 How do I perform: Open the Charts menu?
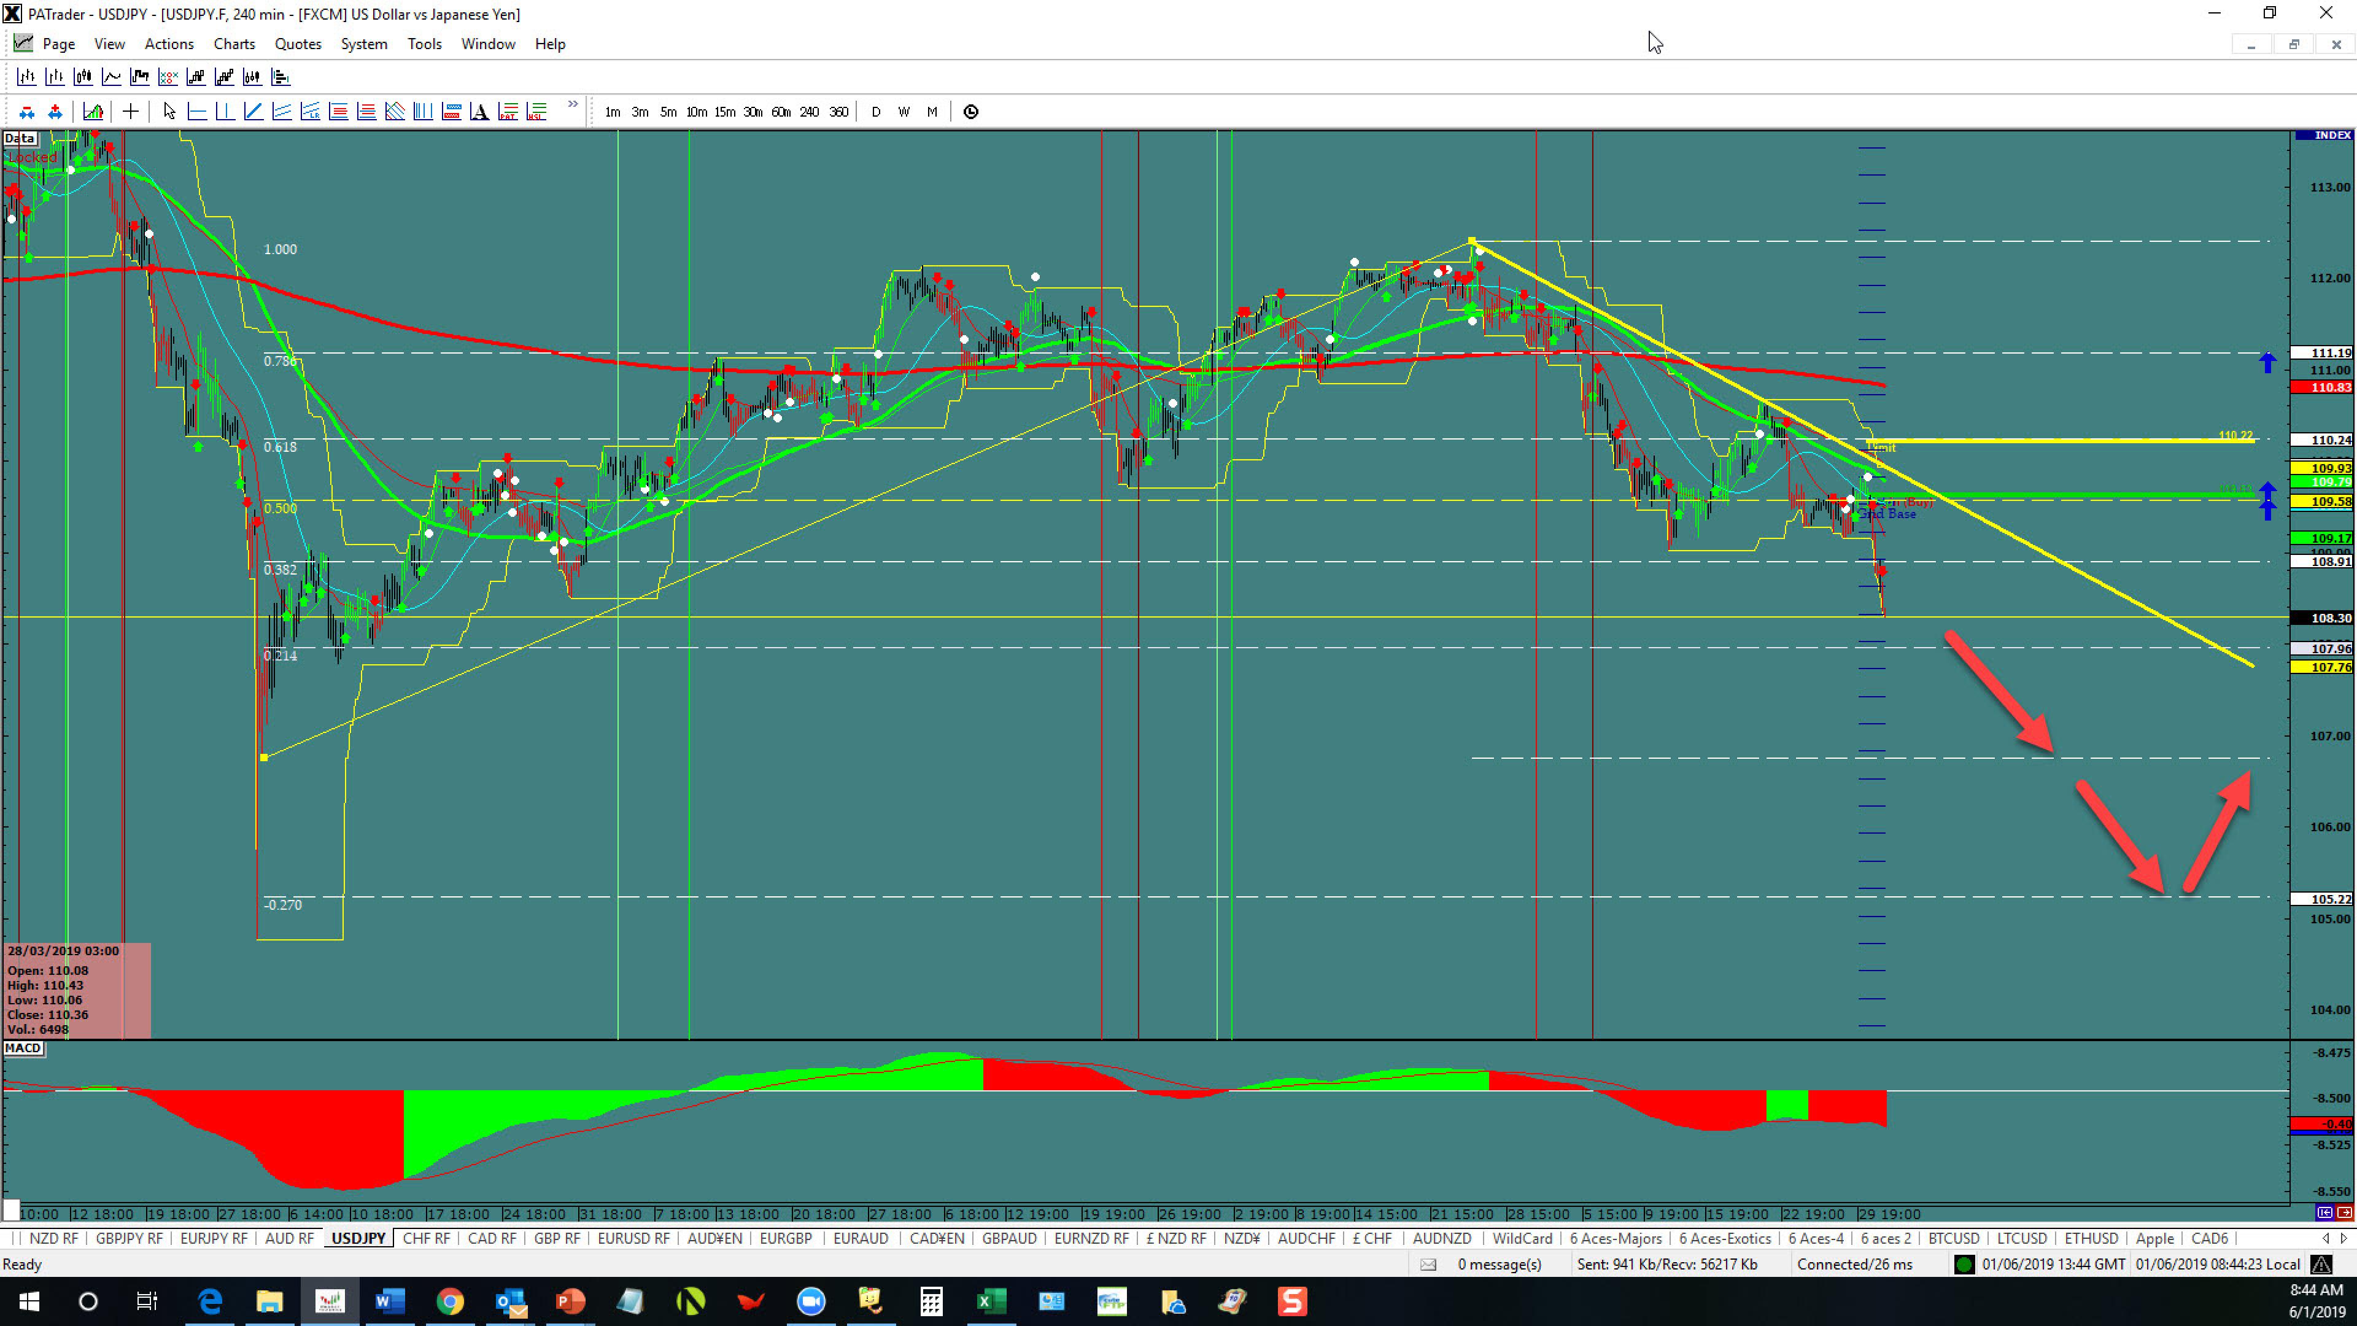click(x=234, y=44)
